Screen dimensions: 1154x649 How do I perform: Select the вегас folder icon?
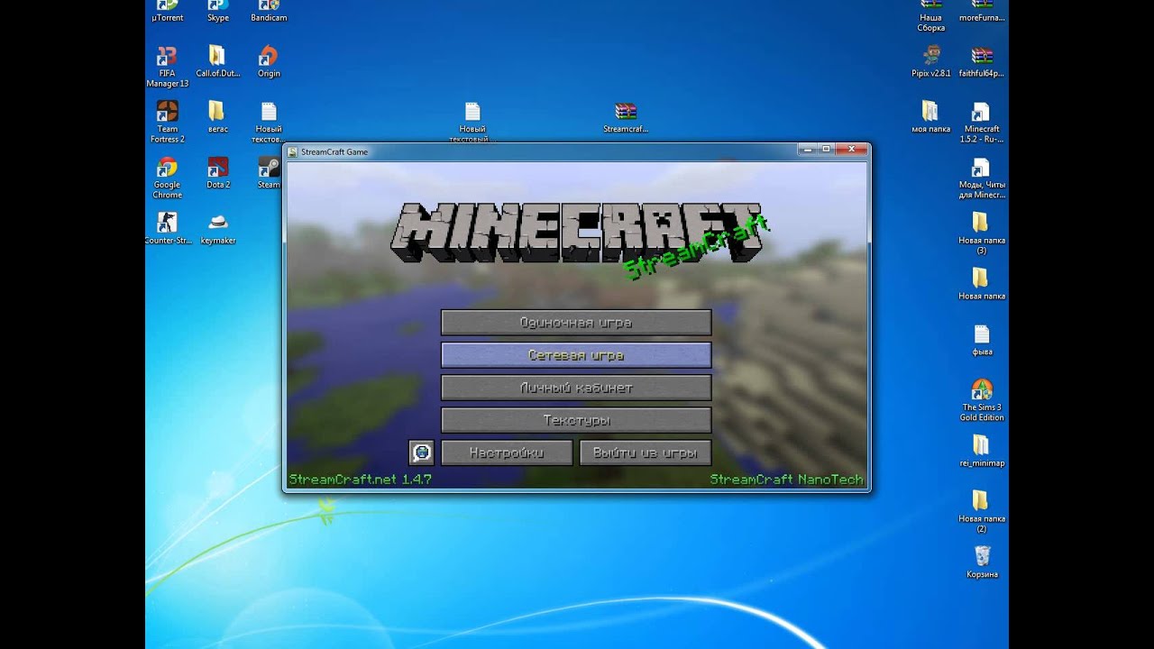pos(217,117)
